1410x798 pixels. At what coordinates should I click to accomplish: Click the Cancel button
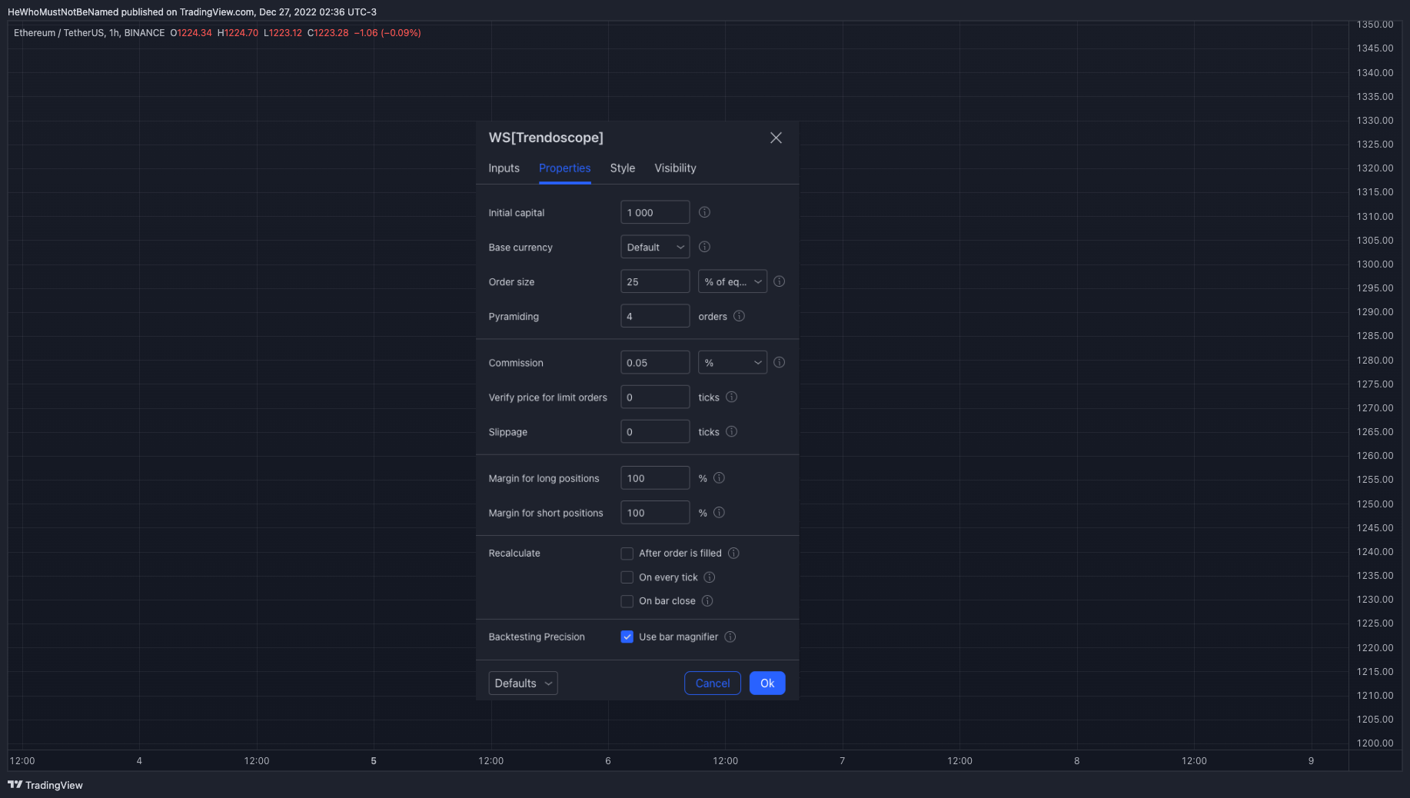713,683
